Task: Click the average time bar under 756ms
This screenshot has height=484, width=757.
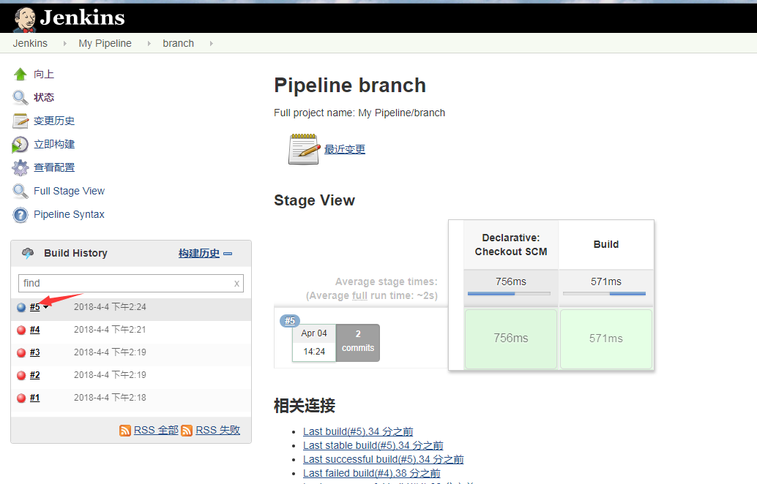Action: [509, 294]
